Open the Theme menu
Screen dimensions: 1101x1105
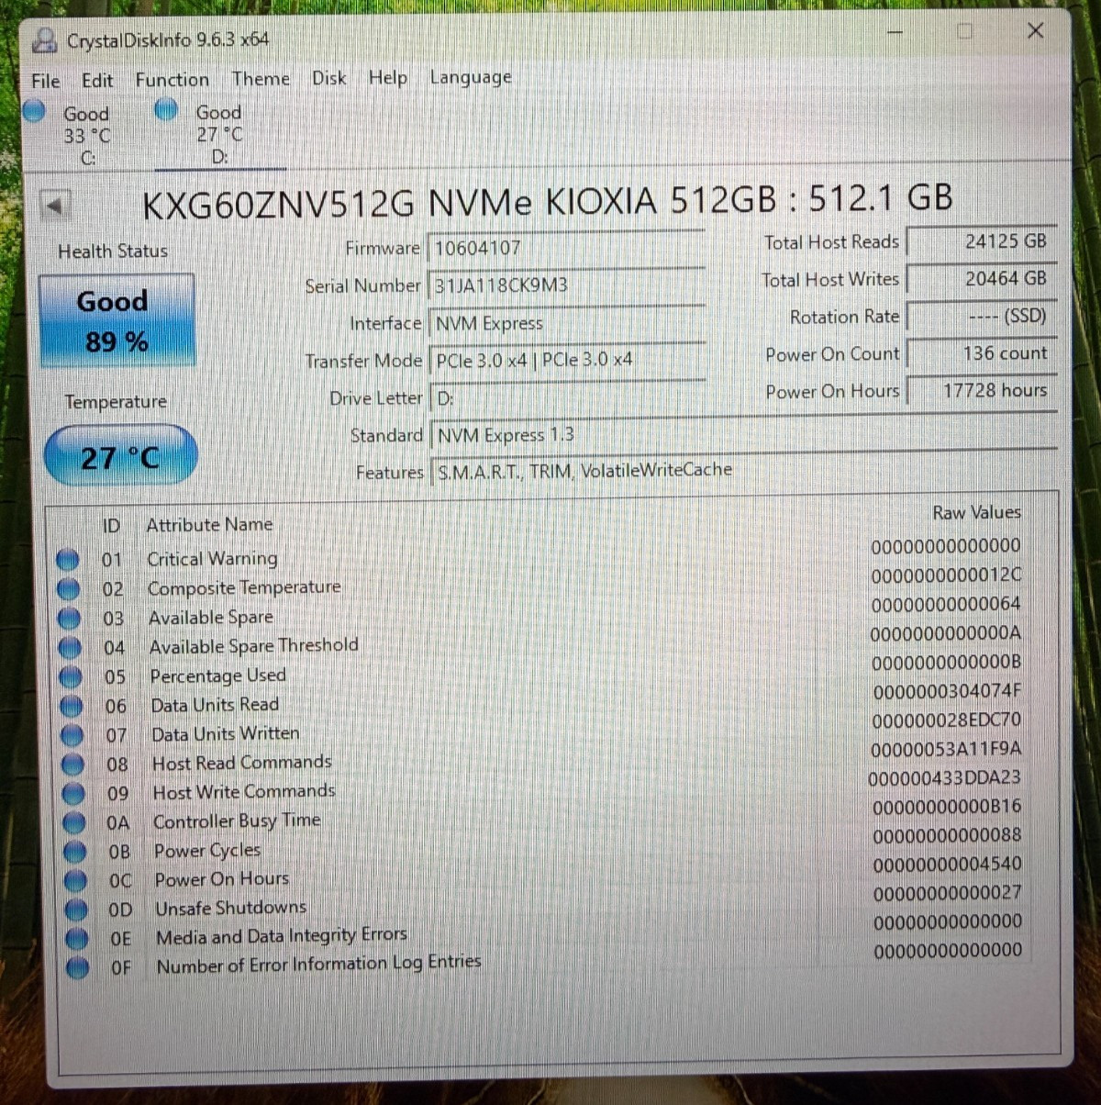261,79
